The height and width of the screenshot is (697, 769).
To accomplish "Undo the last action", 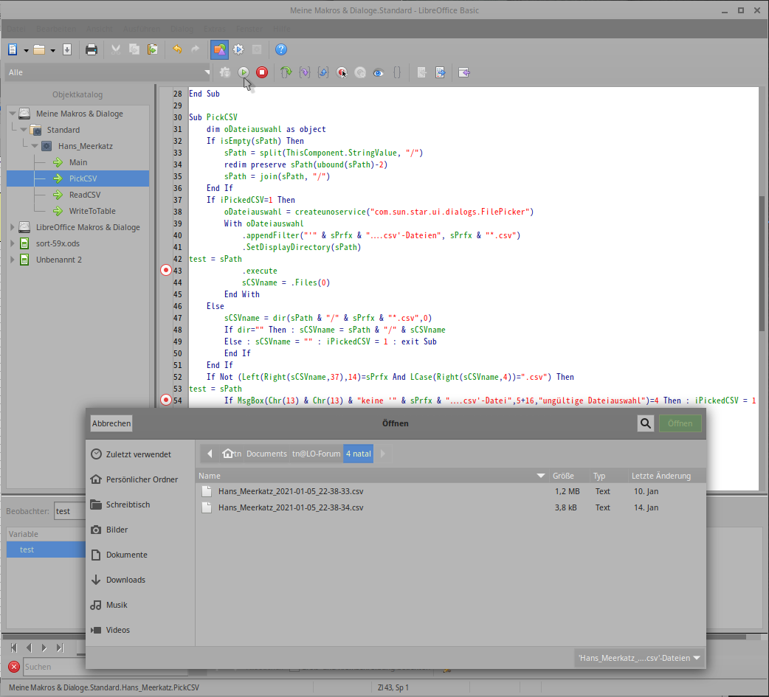I will (x=177, y=49).
